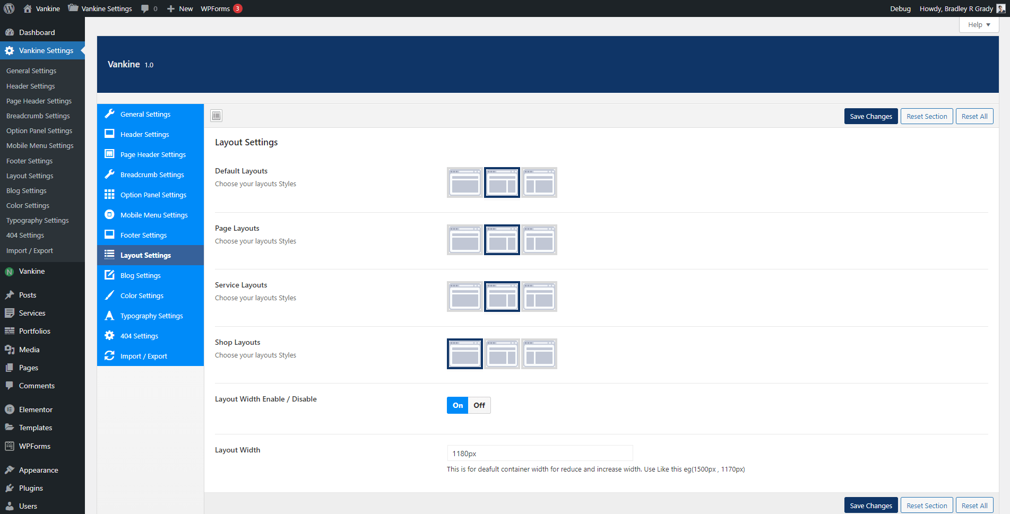
Task: Click the Elementor icon in sidebar
Action: click(x=10, y=410)
